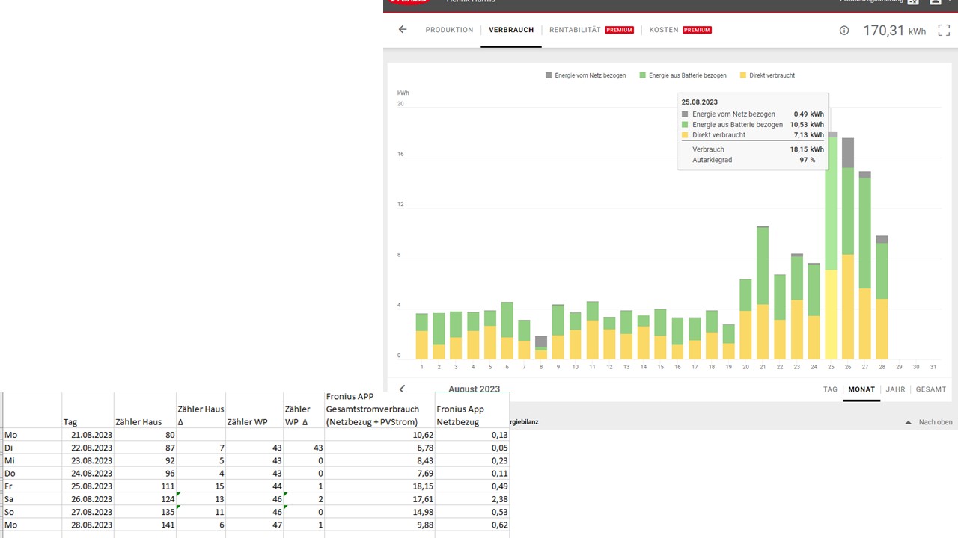Select table header cell Tag
The height and width of the screenshot is (538, 958).
click(87, 409)
